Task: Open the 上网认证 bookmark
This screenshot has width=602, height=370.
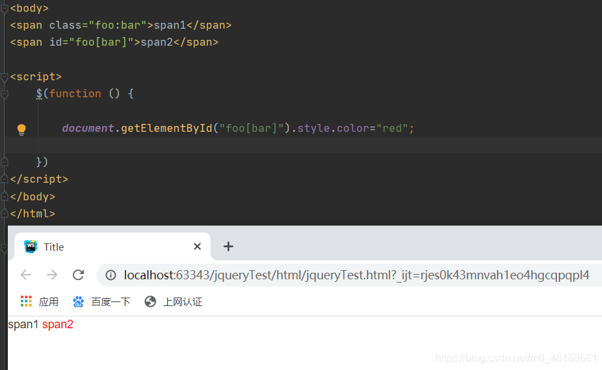Action: (x=183, y=302)
